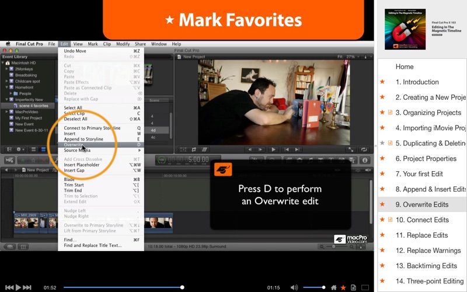Open the Inspector info button

[x=365, y=160]
